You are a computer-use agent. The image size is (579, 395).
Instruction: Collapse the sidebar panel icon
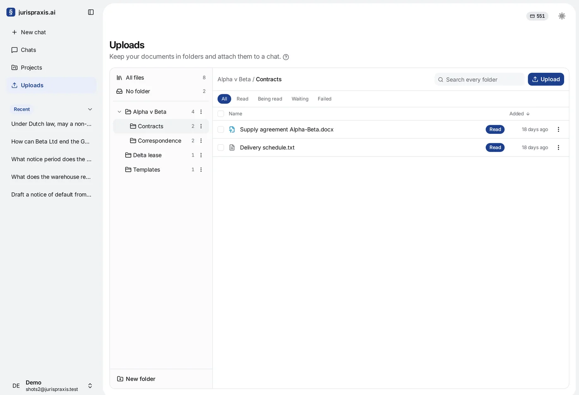[91, 12]
